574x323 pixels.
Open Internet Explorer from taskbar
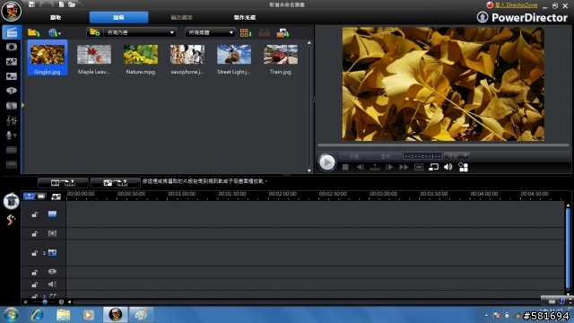tap(37, 315)
